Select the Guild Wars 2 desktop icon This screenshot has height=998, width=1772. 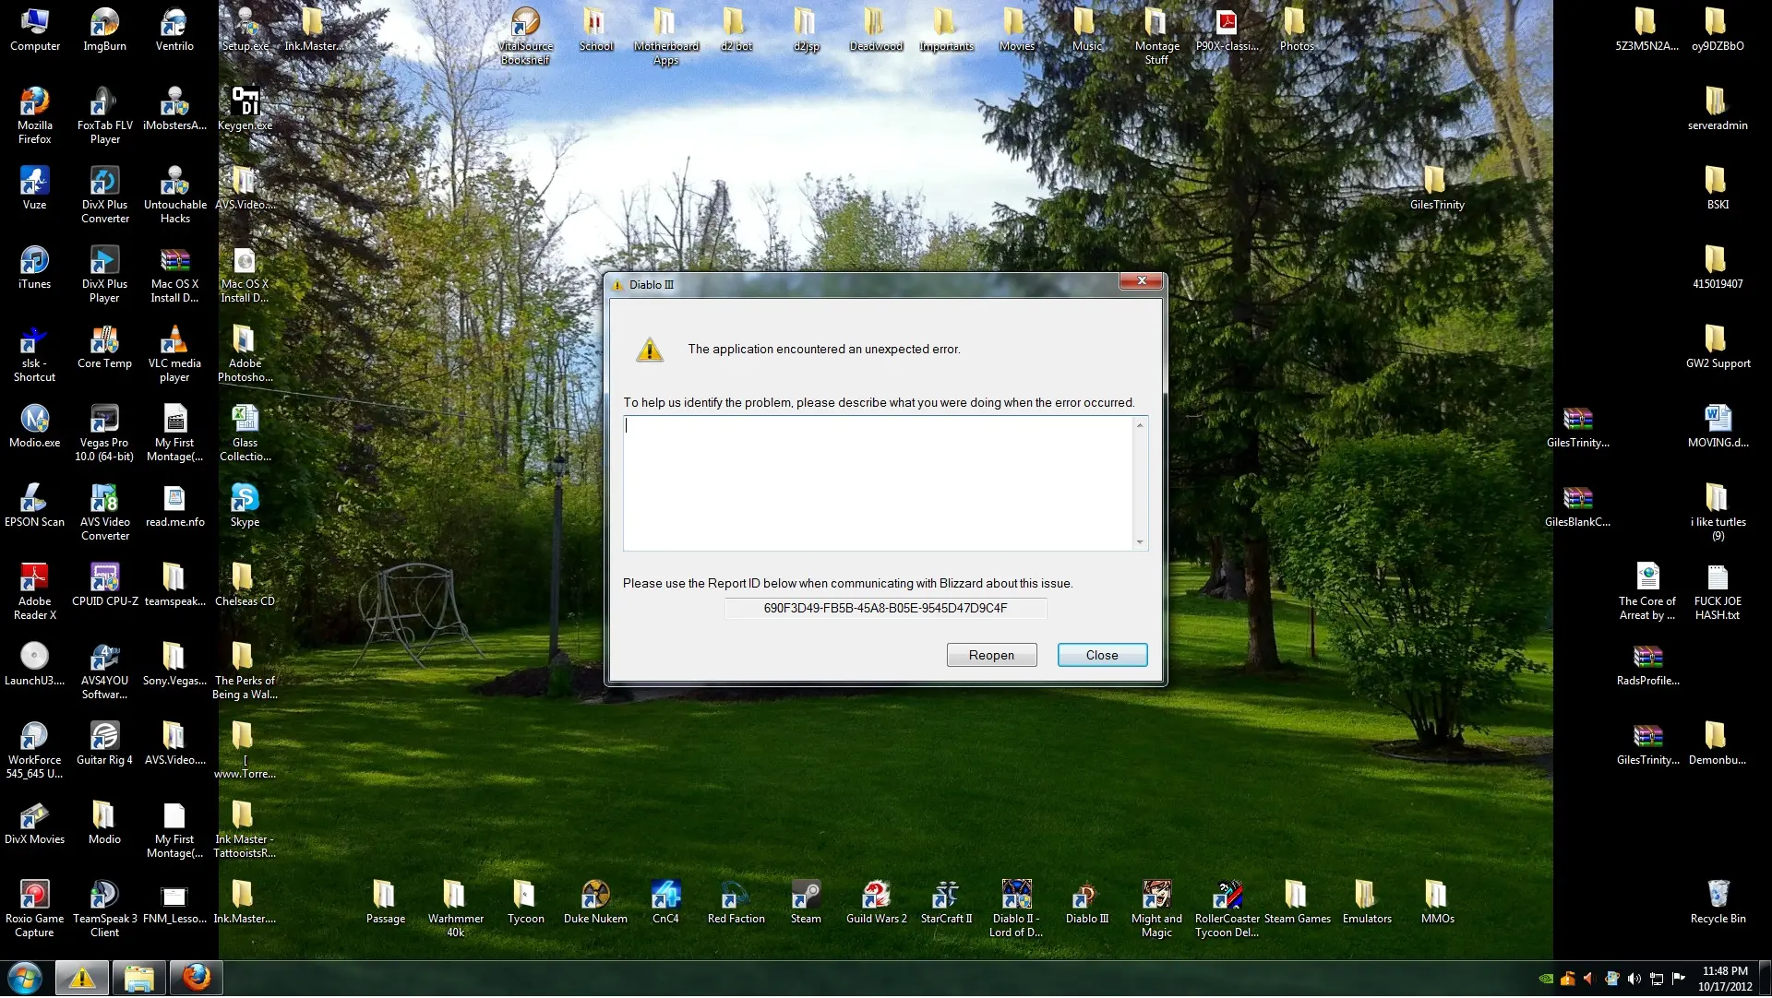[876, 896]
